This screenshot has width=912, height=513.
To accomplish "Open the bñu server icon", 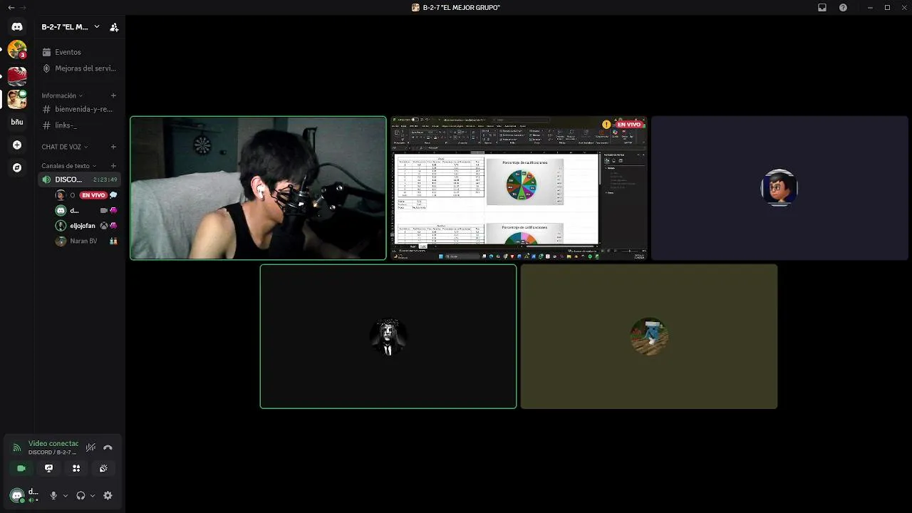I will point(17,122).
